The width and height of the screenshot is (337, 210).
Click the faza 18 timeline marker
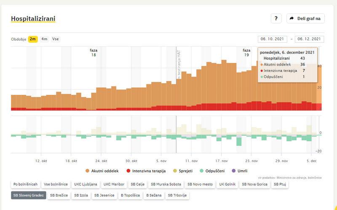point(94,52)
